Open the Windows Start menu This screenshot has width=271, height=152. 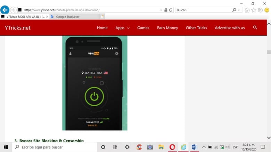pyautogui.click(x=6, y=147)
